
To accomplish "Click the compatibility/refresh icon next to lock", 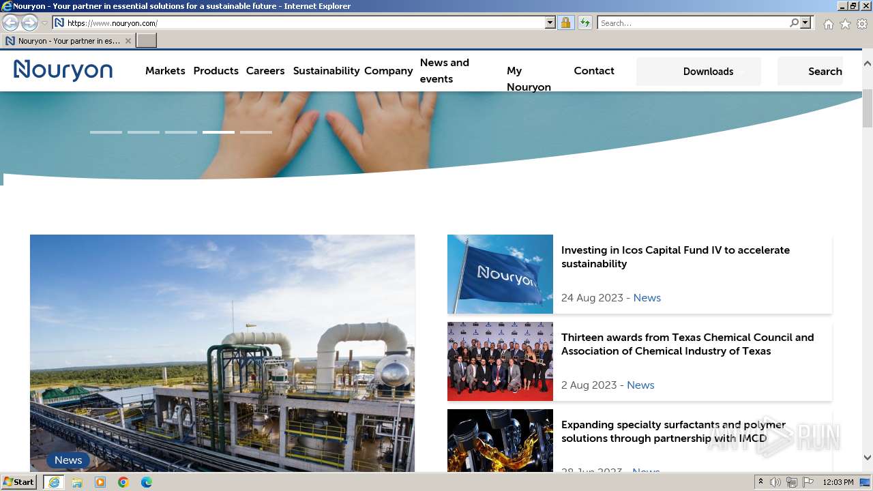I will click(585, 23).
